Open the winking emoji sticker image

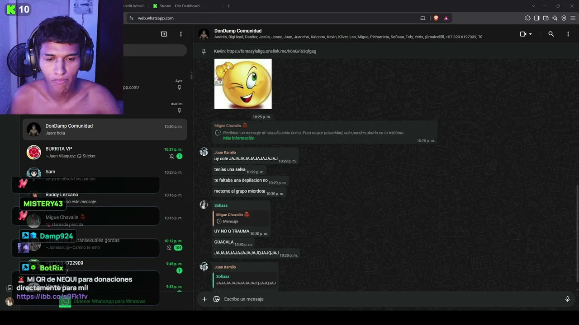click(x=243, y=84)
